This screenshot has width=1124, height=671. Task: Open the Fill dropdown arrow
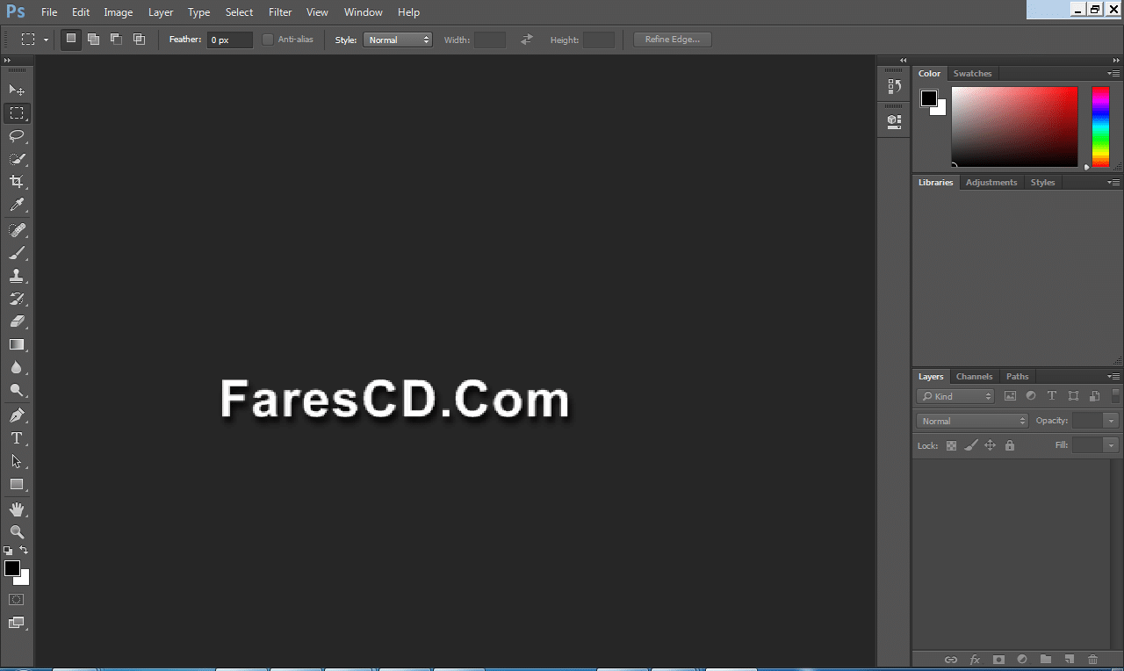[x=1112, y=445]
